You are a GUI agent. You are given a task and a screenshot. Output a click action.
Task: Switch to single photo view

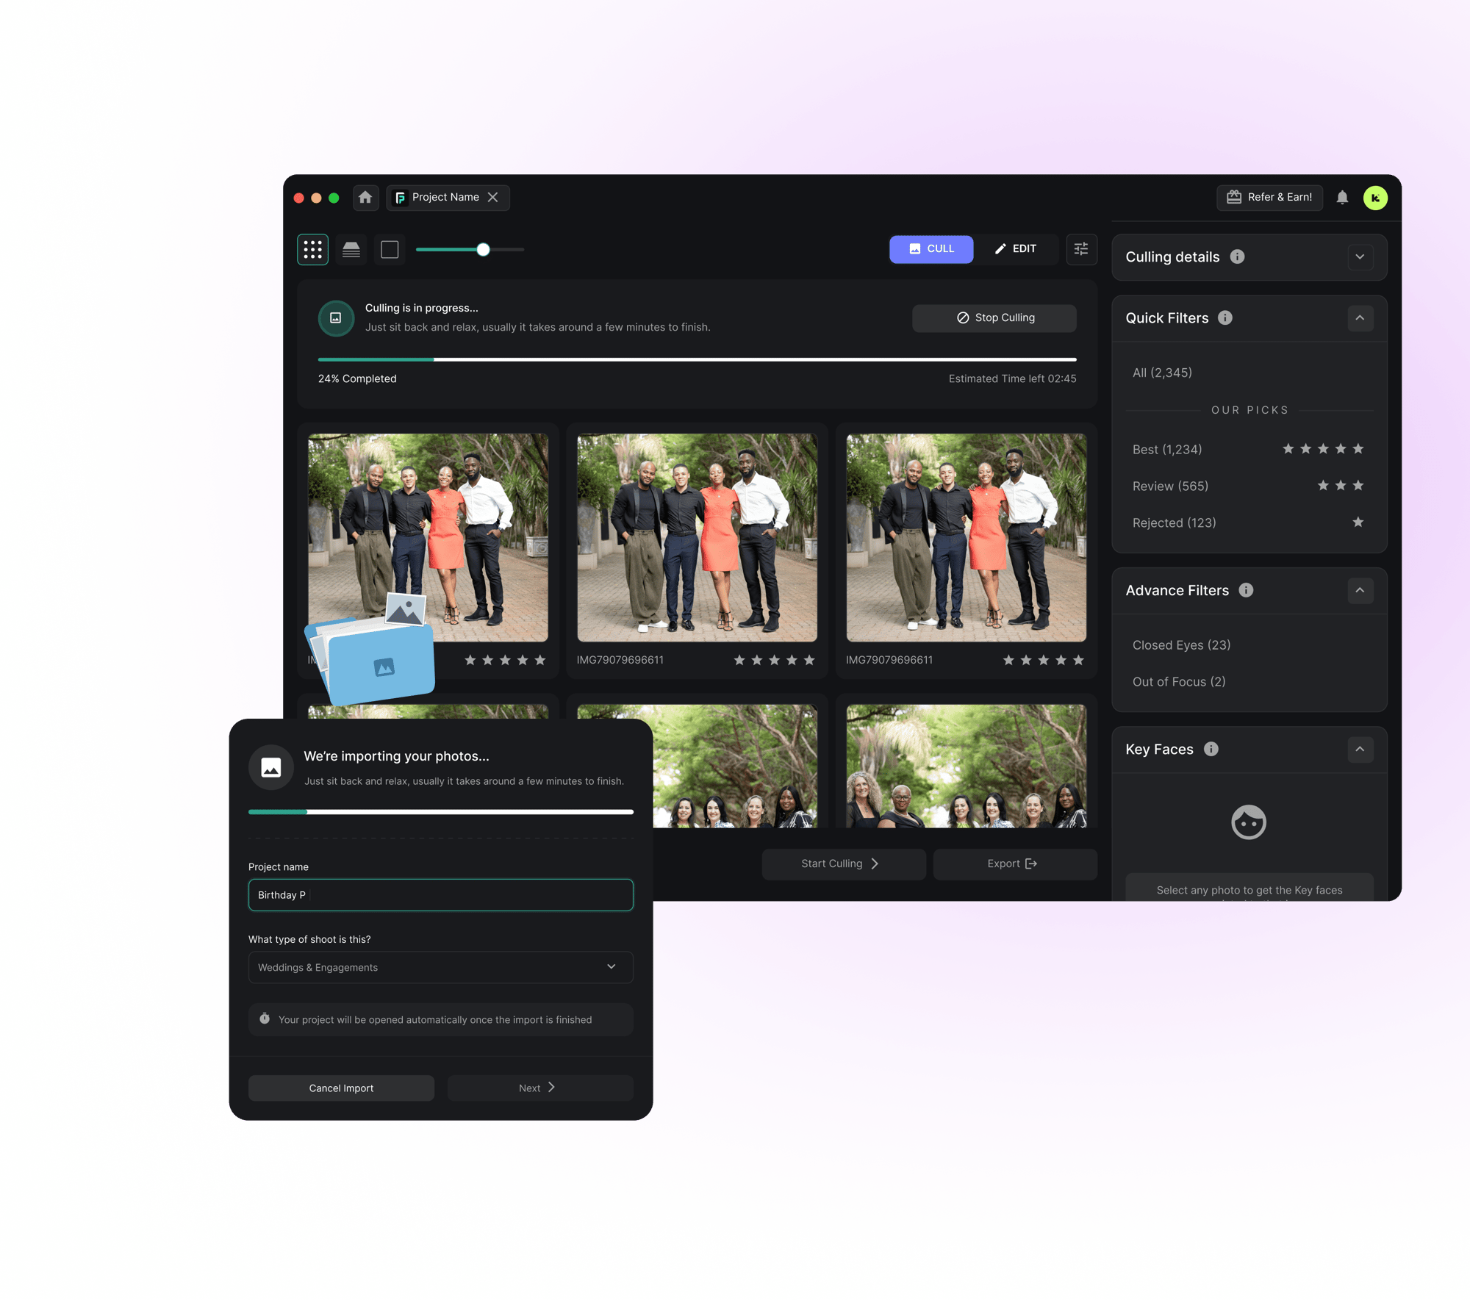coord(390,250)
